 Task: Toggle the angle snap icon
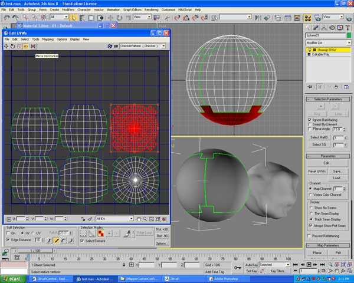pos(186,18)
